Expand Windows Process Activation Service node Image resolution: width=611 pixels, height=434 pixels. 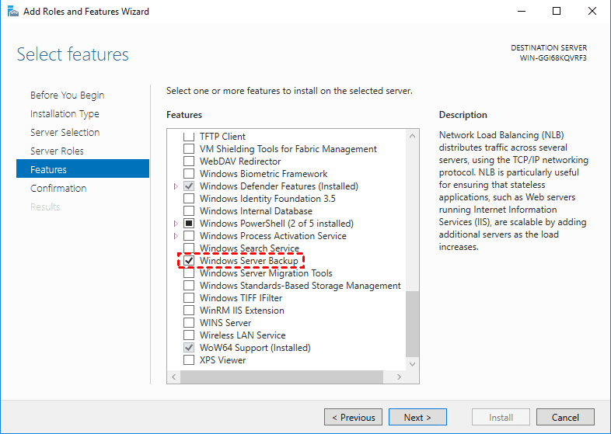tap(176, 236)
